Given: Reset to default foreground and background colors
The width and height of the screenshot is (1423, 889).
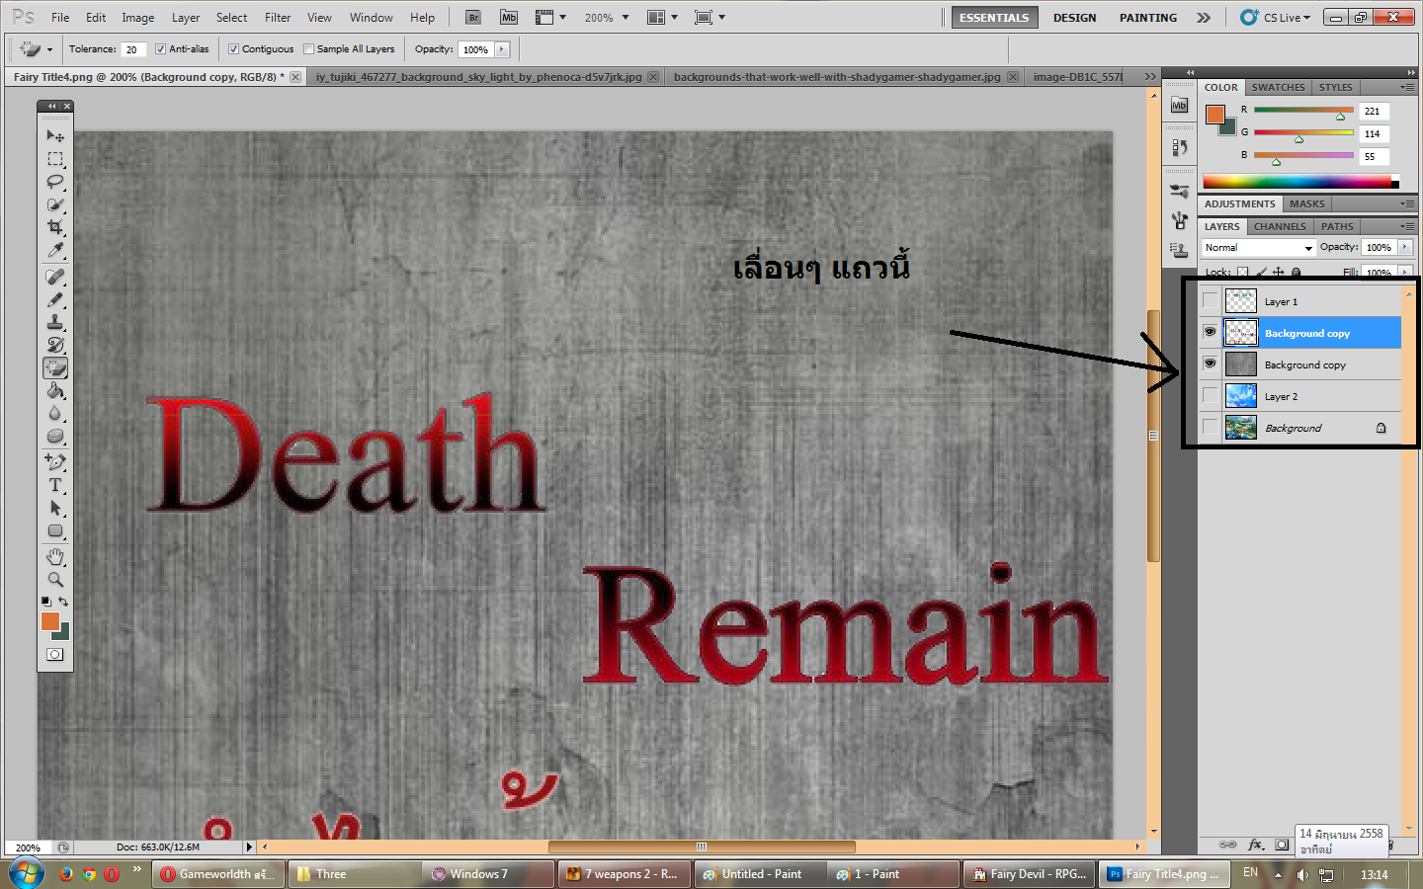Looking at the screenshot, I should tap(45, 602).
